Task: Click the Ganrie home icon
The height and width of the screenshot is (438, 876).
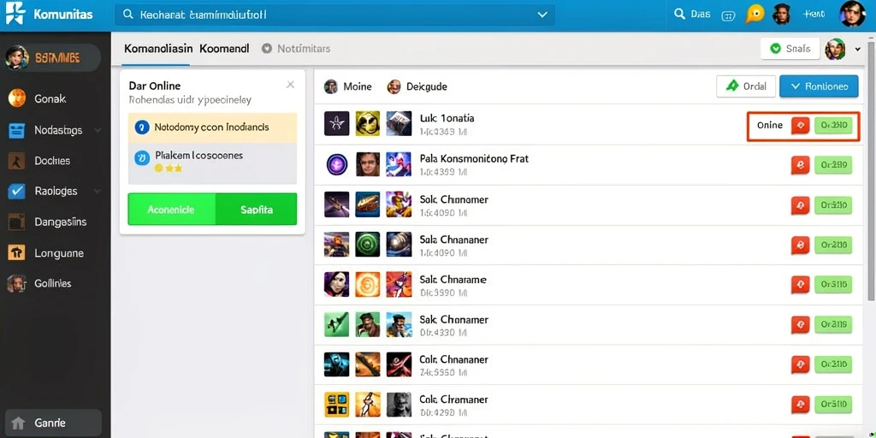Action: pyautogui.click(x=18, y=423)
